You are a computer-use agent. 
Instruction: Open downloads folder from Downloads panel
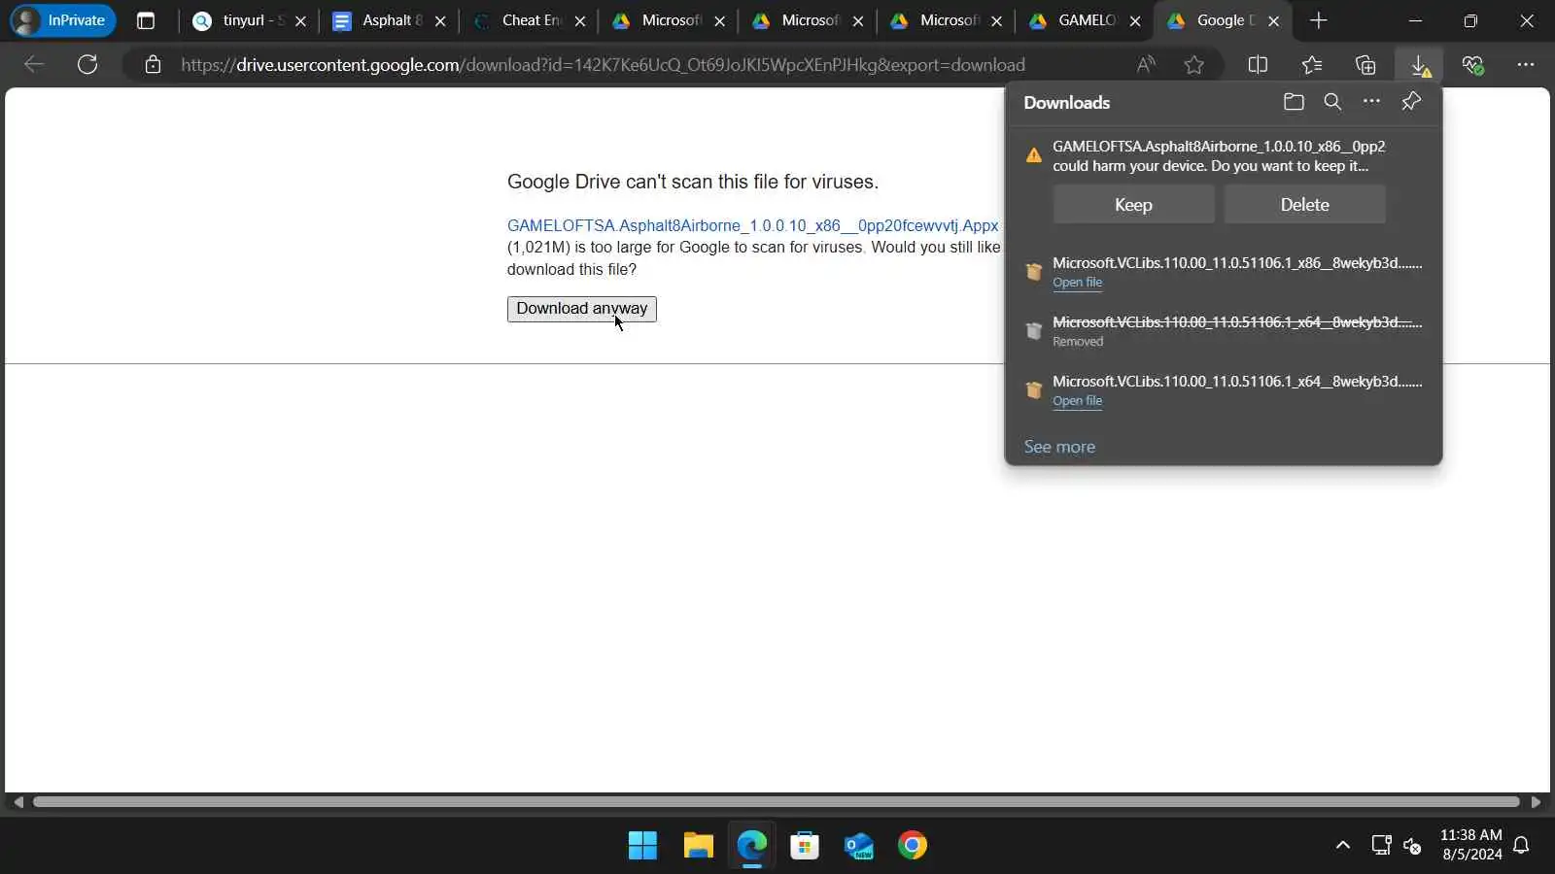point(1294,102)
